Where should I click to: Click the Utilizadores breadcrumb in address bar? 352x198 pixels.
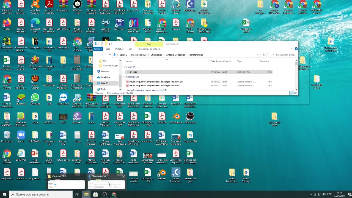[x=156, y=55]
